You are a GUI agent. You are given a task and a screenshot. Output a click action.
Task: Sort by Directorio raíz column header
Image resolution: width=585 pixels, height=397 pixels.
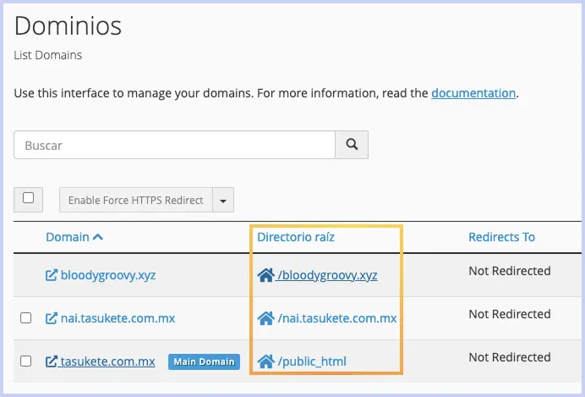(296, 237)
